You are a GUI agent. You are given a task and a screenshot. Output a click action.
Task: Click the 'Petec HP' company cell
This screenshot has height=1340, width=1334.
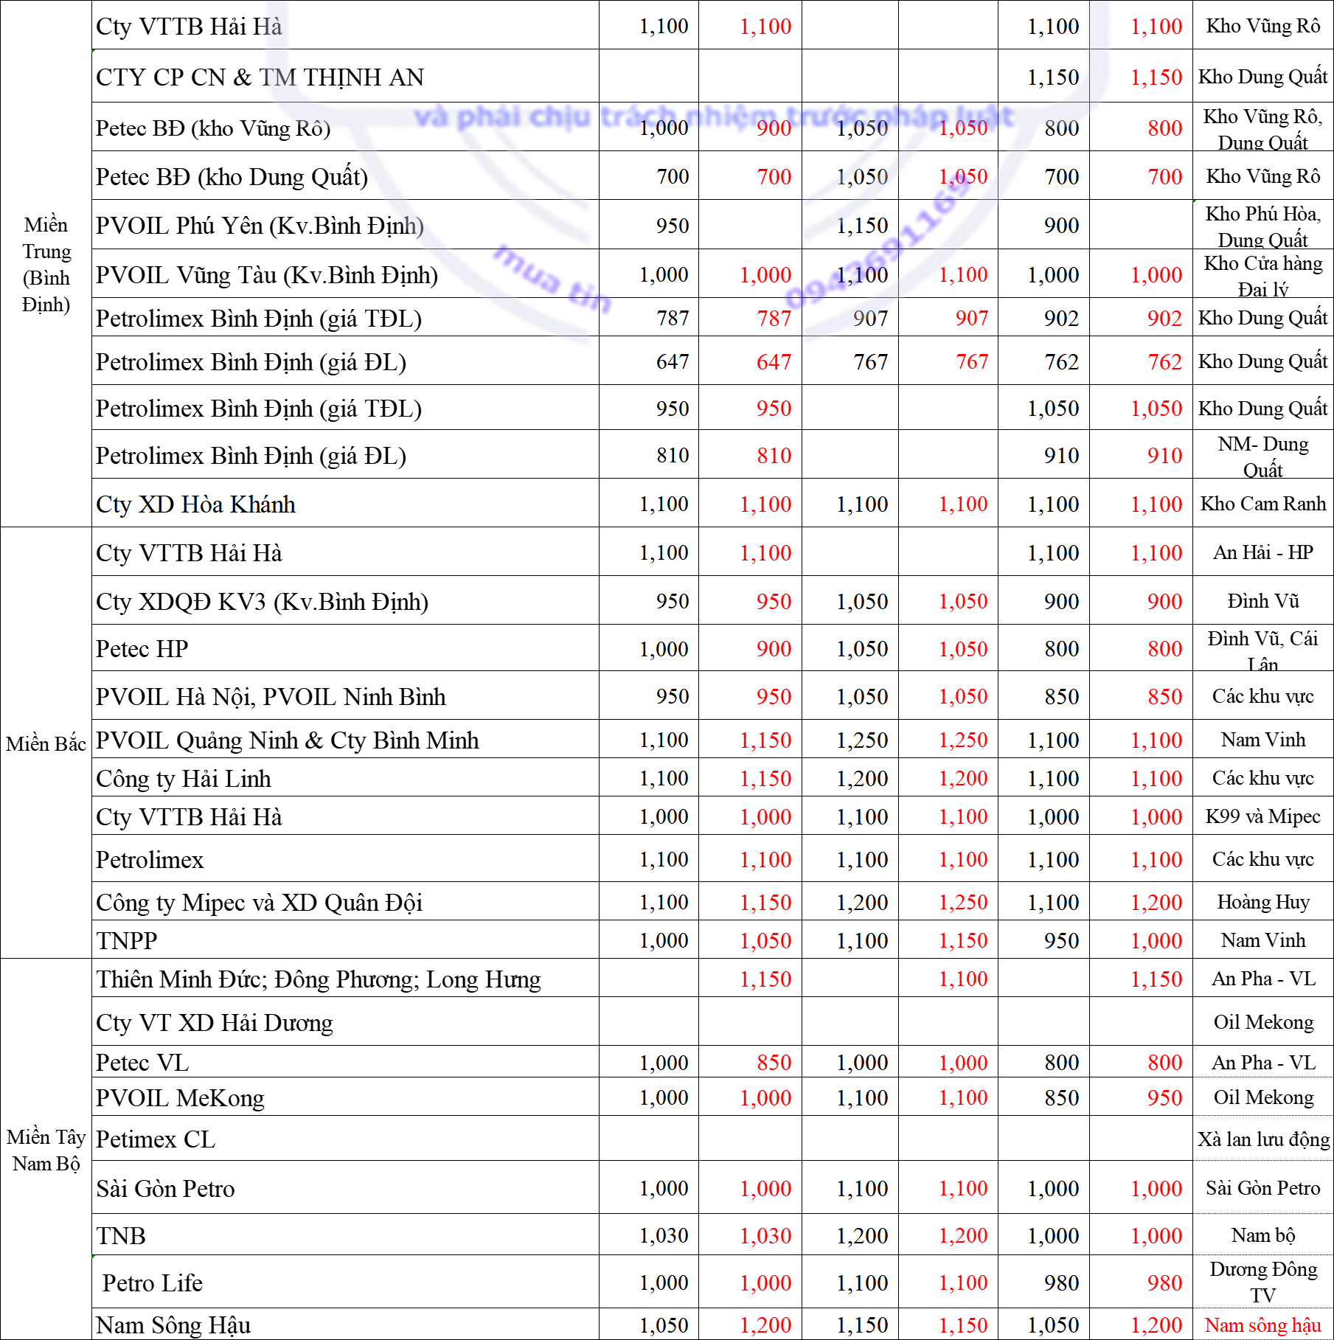click(x=345, y=648)
